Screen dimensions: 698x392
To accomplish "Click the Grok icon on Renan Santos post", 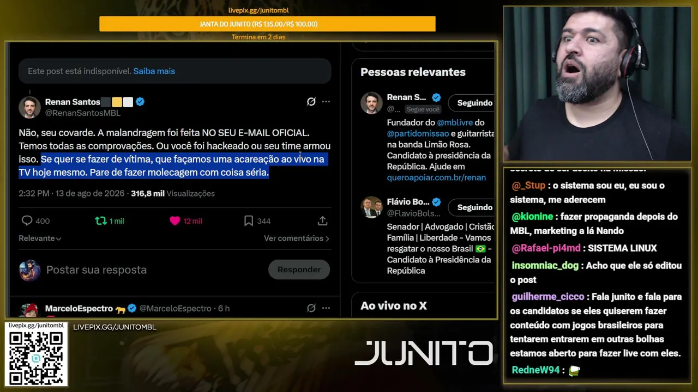I will [x=311, y=102].
